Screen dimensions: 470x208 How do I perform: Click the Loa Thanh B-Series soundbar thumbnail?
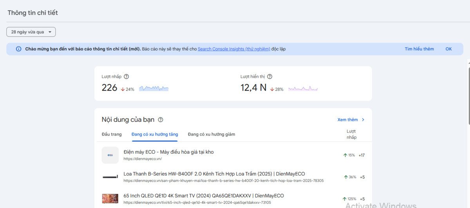110,177
